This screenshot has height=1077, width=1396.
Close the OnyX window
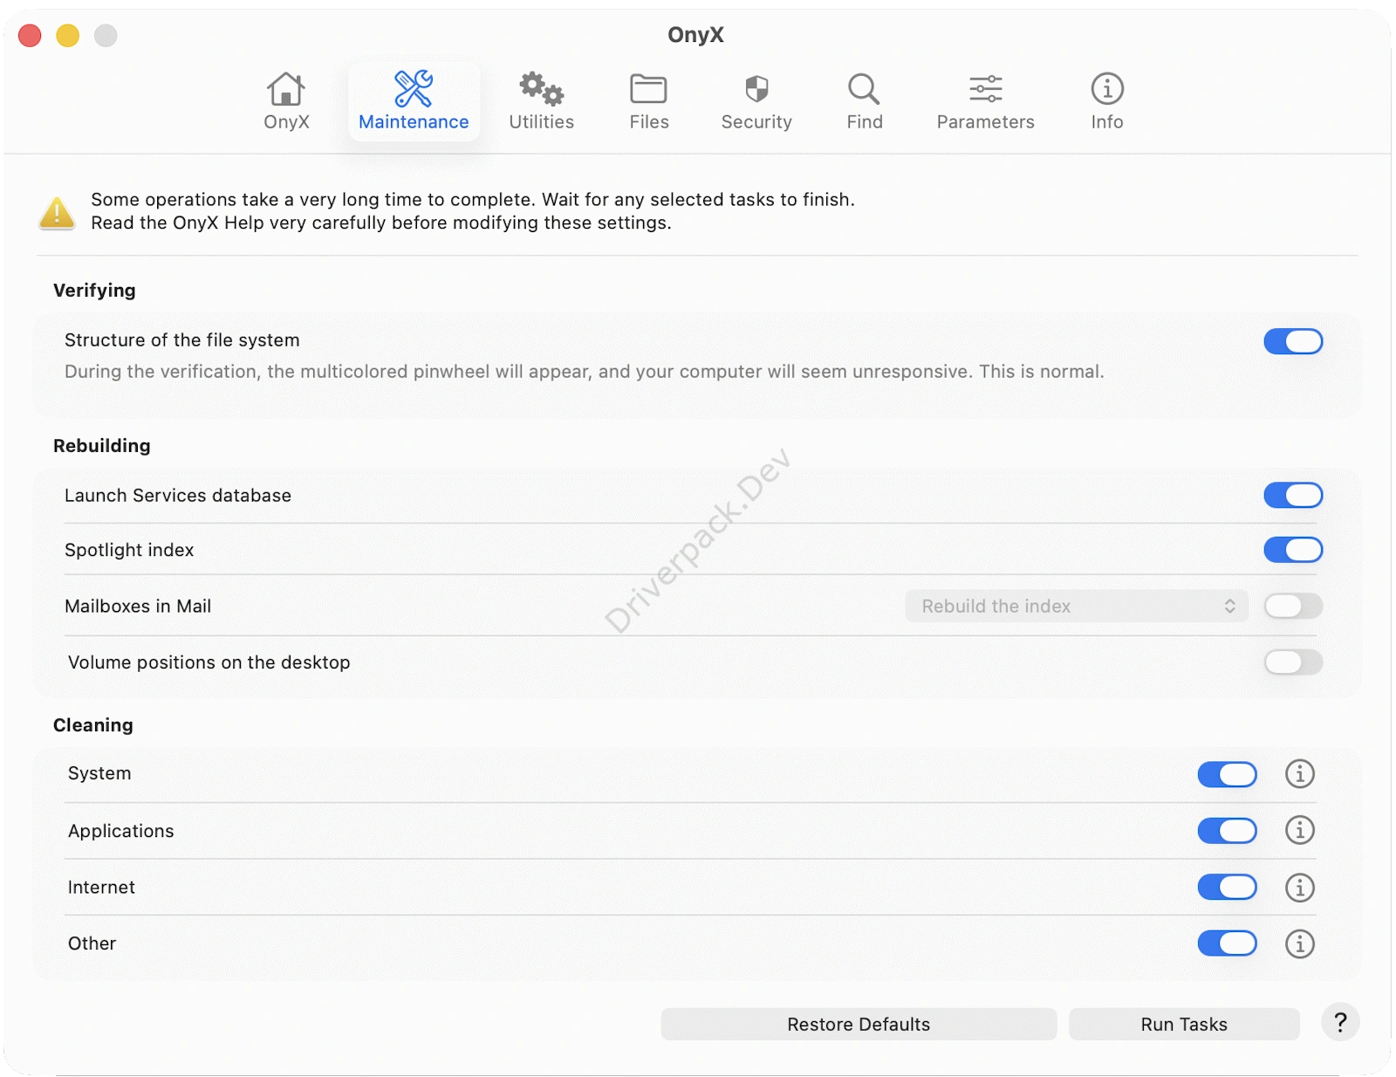pos(31,36)
